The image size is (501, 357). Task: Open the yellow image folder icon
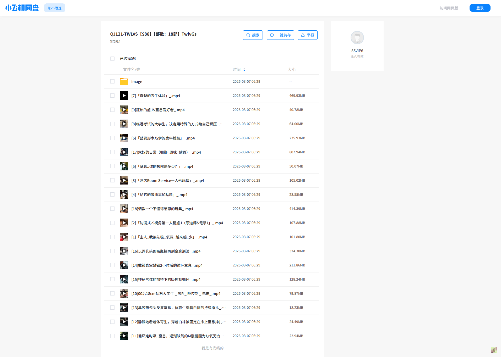pos(124,81)
